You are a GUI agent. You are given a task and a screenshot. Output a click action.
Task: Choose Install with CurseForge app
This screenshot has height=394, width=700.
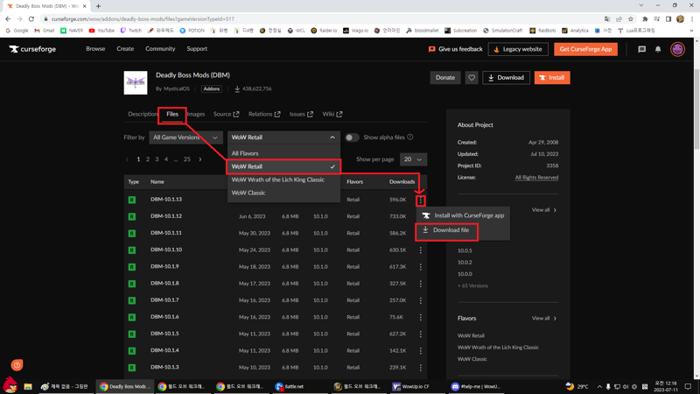tap(463, 215)
